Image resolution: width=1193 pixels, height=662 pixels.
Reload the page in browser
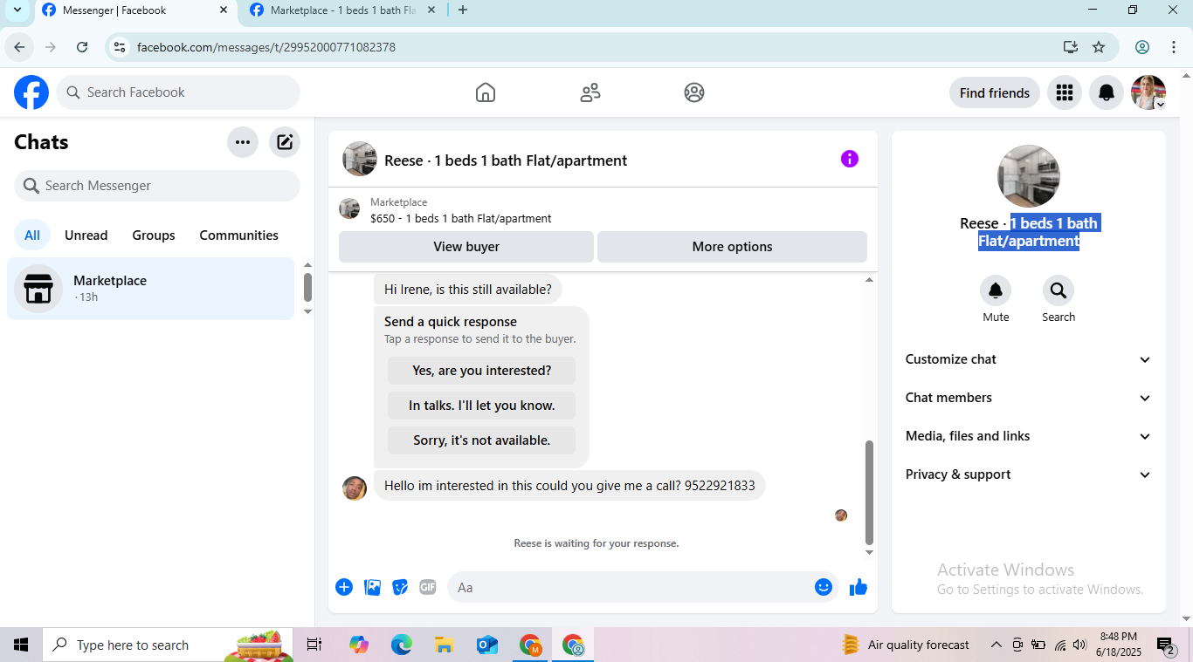tap(82, 47)
